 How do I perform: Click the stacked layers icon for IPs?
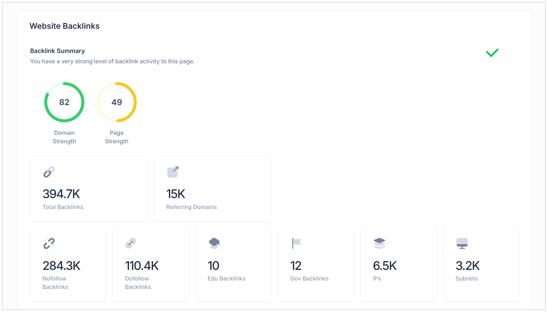pyautogui.click(x=379, y=243)
